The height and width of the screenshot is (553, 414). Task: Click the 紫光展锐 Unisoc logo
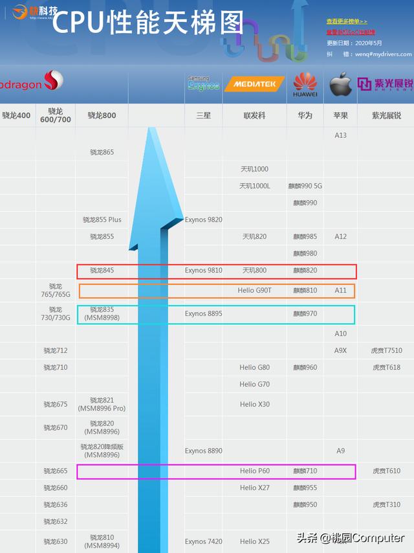(386, 84)
